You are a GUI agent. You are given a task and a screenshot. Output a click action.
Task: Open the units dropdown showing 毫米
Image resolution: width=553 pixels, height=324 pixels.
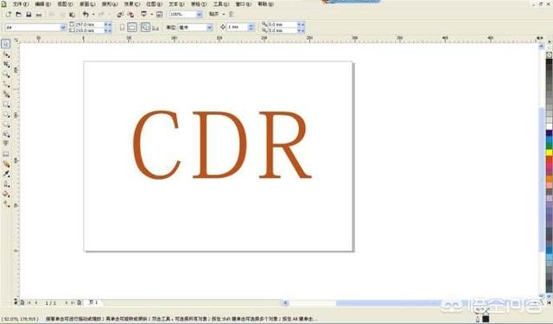coord(210,27)
